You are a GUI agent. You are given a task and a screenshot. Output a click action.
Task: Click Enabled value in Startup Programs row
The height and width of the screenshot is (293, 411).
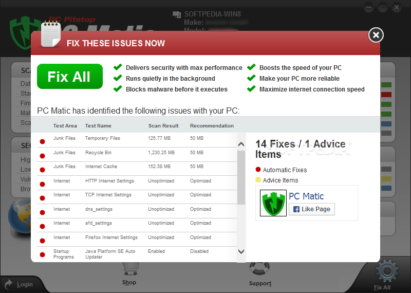156,251
